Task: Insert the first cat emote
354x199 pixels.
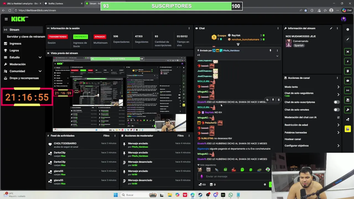Action: 200,170
